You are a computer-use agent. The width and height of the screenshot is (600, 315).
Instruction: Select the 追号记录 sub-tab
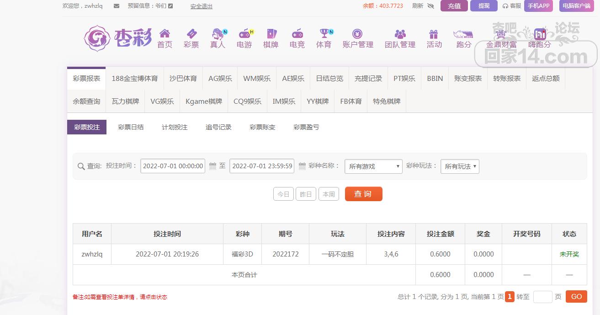point(218,127)
